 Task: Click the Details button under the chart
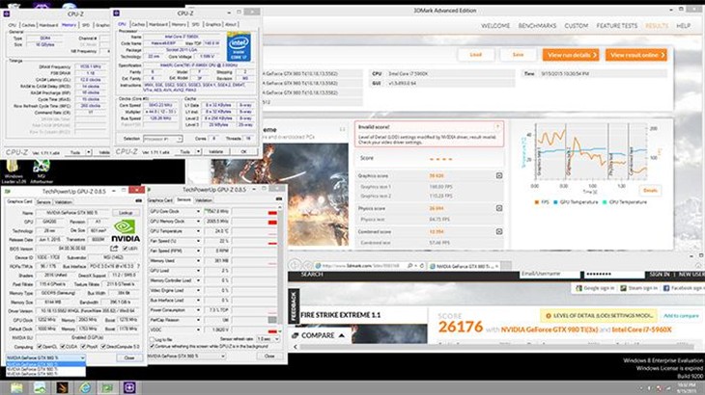point(650,190)
